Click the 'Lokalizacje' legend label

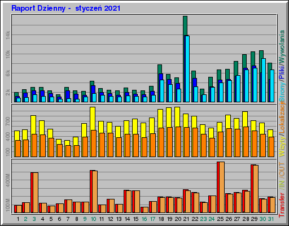click(282, 117)
